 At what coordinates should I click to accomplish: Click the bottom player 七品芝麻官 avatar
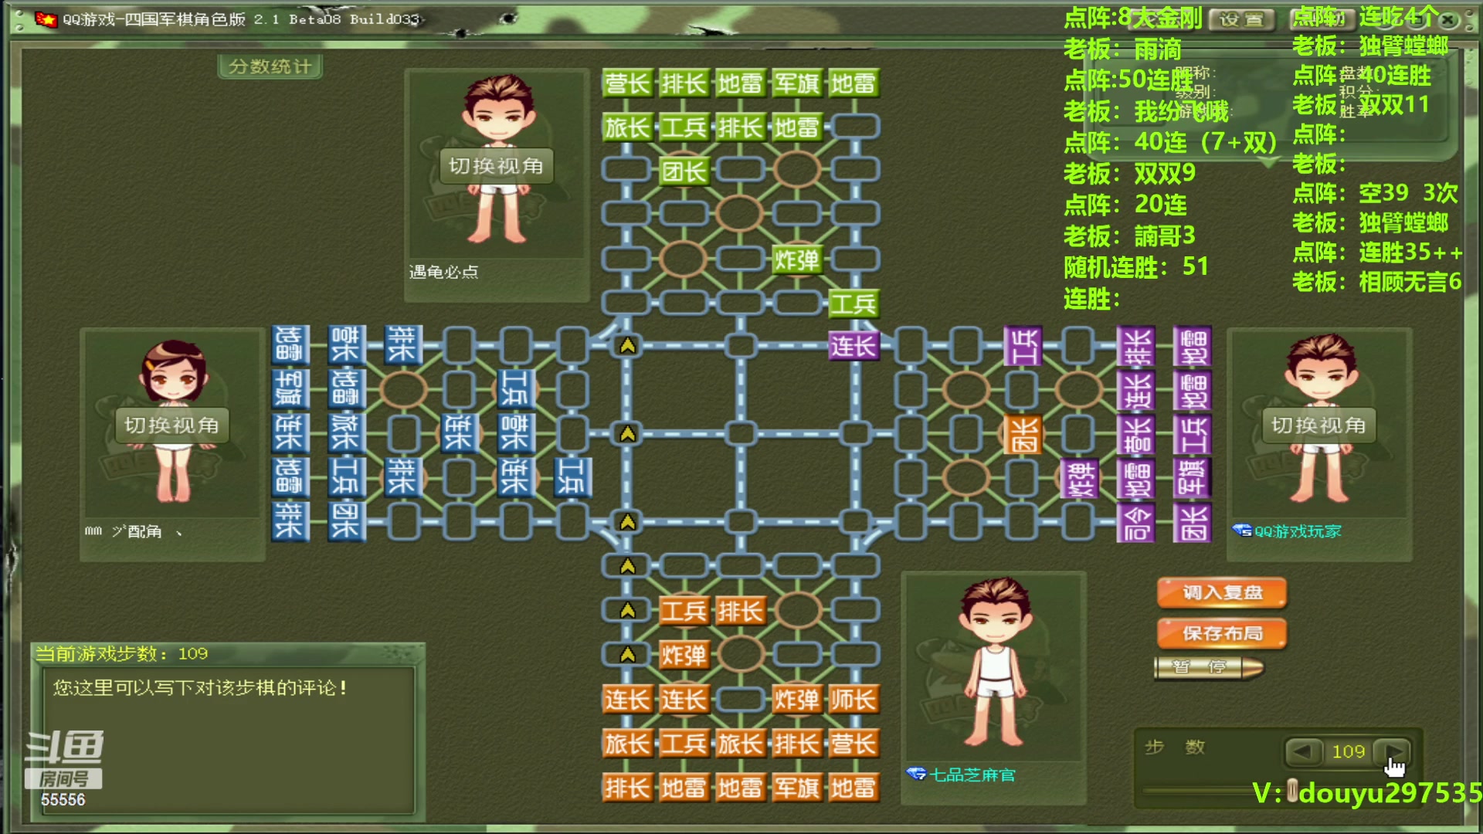pyautogui.click(x=995, y=666)
